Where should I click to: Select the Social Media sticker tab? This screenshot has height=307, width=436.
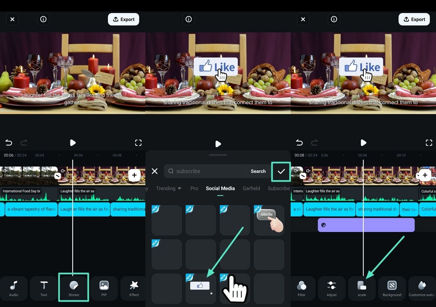coord(220,188)
